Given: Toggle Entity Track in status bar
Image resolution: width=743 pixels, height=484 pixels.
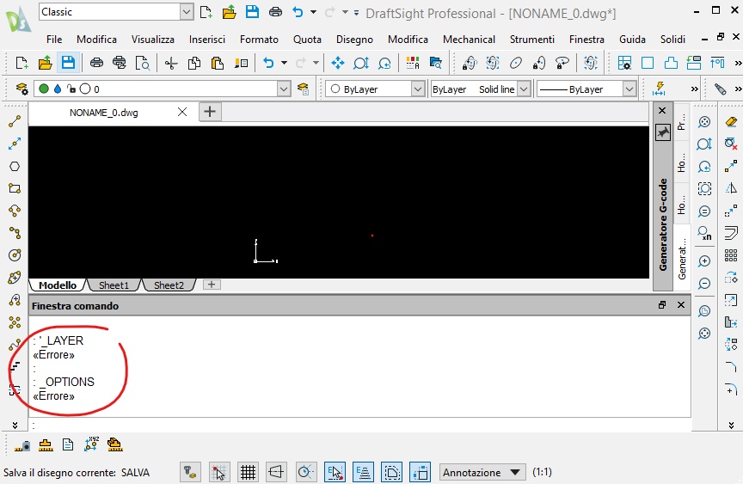Looking at the screenshot, I should (364, 472).
